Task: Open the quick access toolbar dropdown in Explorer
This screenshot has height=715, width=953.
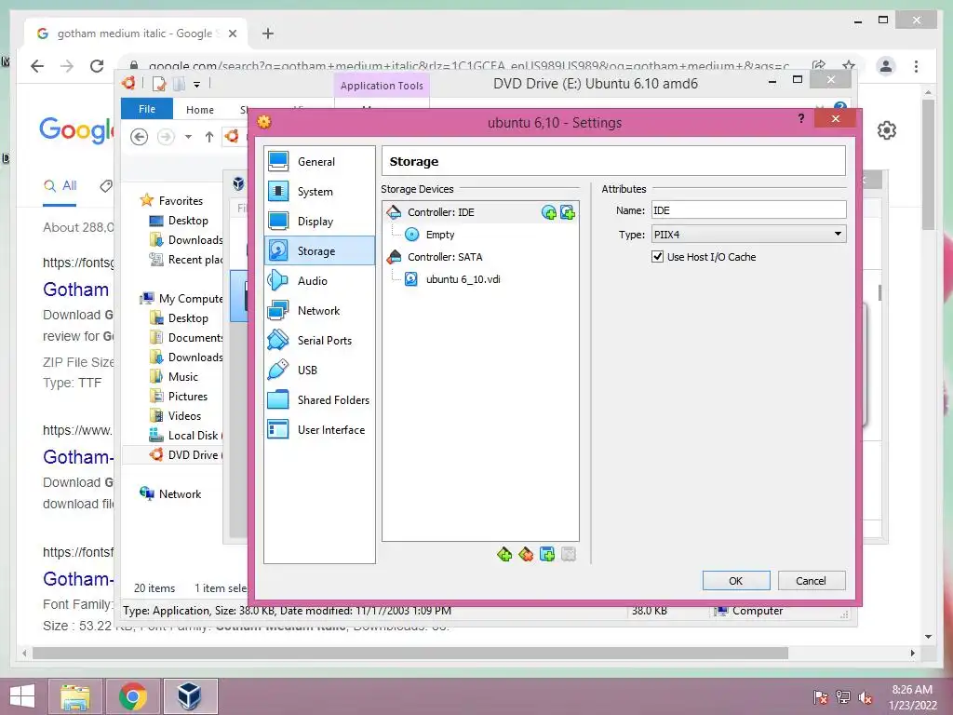Action: pos(197,85)
